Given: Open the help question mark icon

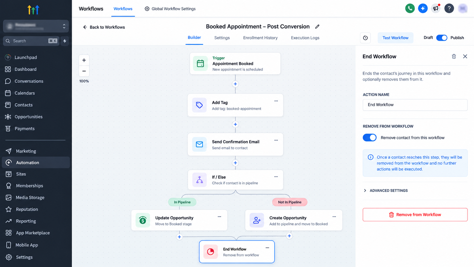Looking at the screenshot, I should 449,9.
